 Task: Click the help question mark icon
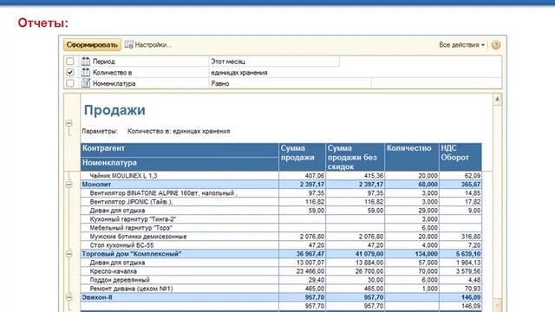(496, 45)
